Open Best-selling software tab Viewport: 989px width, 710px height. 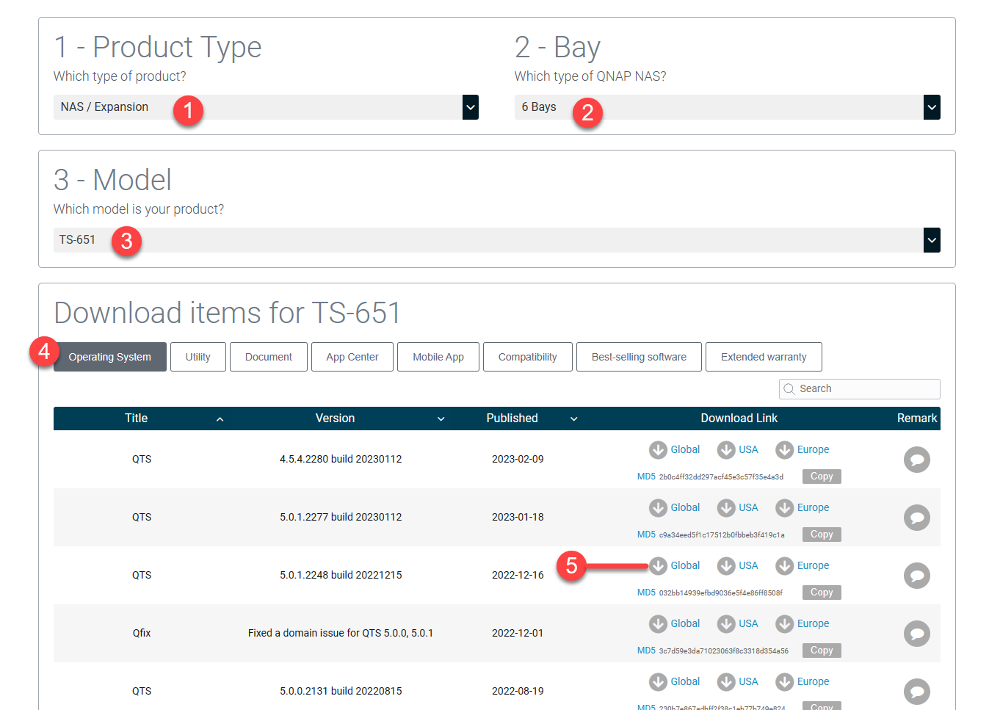(x=639, y=357)
